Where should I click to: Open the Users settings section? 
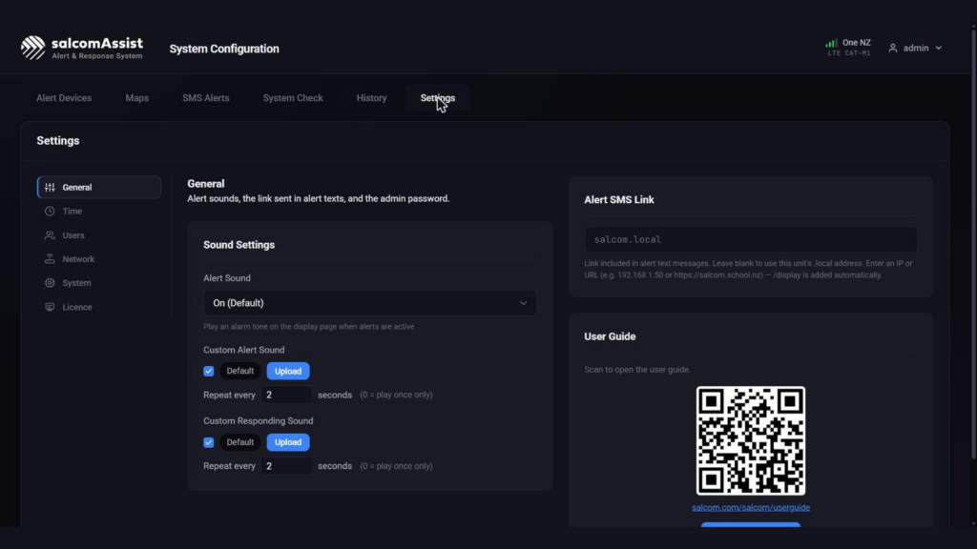pyautogui.click(x=99, y=235)
